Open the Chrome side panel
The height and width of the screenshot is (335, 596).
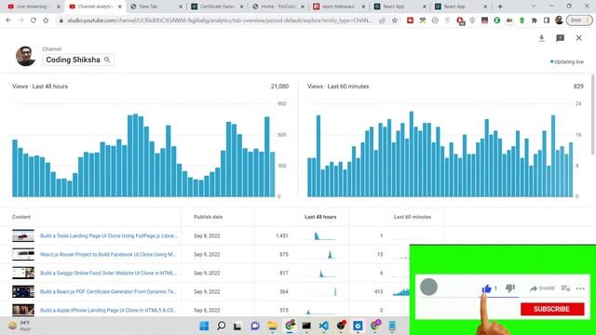tap(547, 20)
